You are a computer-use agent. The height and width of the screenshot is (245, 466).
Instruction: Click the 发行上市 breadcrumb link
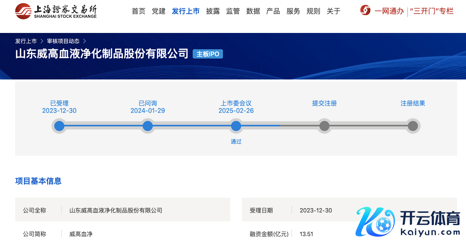26,41
